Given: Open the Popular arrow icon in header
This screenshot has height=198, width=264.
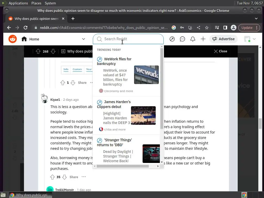Looking at the screenshot, I should pyautogui.click(x=172, y=39).
